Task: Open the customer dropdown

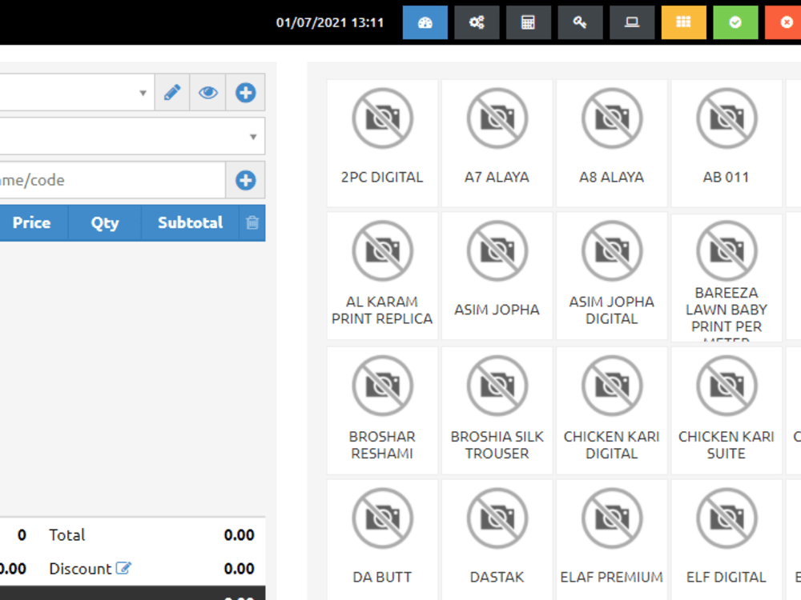Action: 77,92
